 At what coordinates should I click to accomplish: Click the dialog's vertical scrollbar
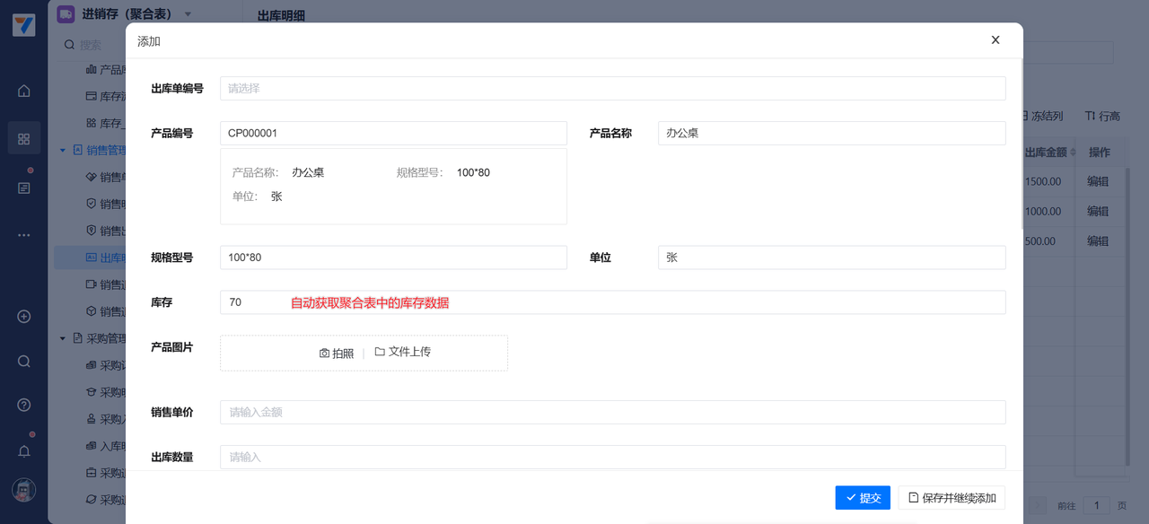[1020, 144]
